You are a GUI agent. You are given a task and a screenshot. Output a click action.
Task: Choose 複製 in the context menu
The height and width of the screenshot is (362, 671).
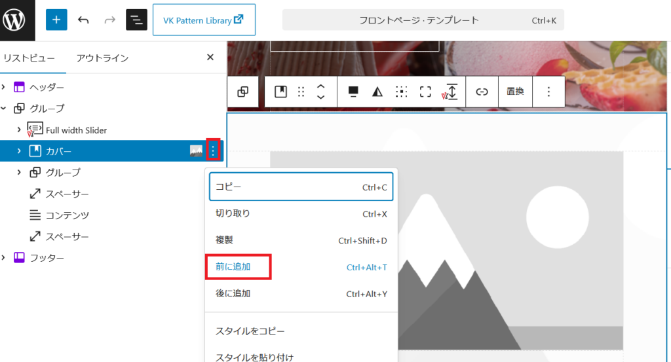224,240
